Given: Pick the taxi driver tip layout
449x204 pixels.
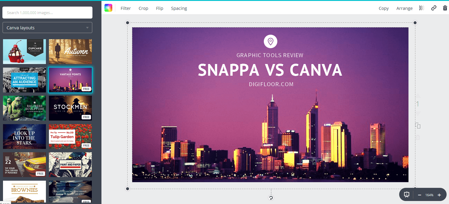Looking at the screenshot, I should click(25, 165).
